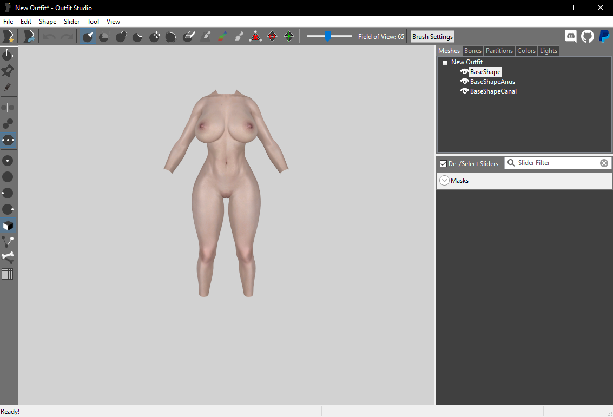Open Brush Settings

(x=432, y=37)
